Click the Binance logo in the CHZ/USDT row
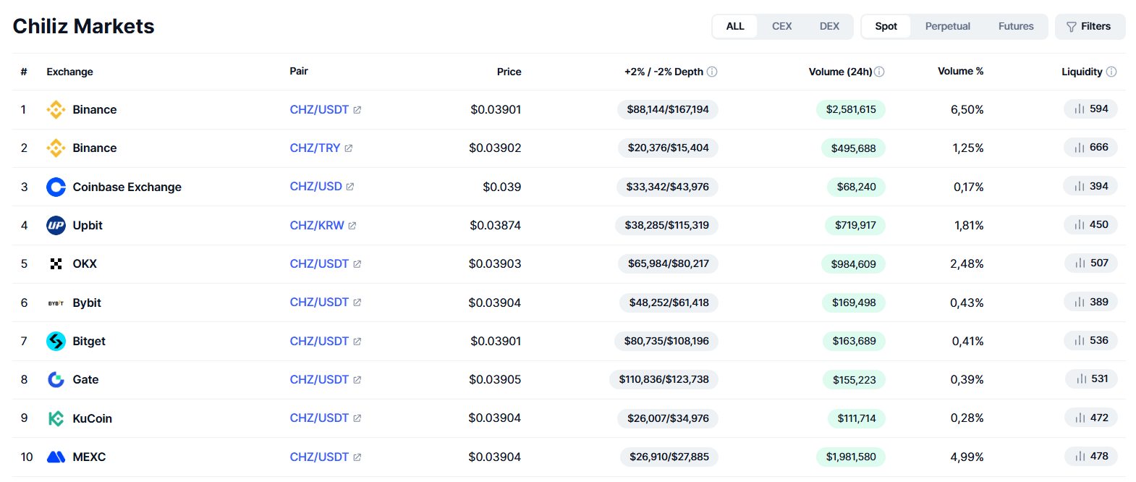 (56, 109)
